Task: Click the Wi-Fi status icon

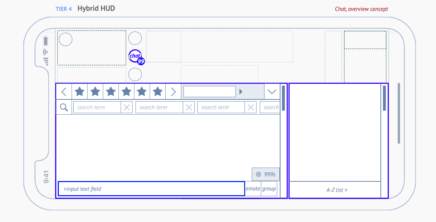Action: (x=45, y=52)
